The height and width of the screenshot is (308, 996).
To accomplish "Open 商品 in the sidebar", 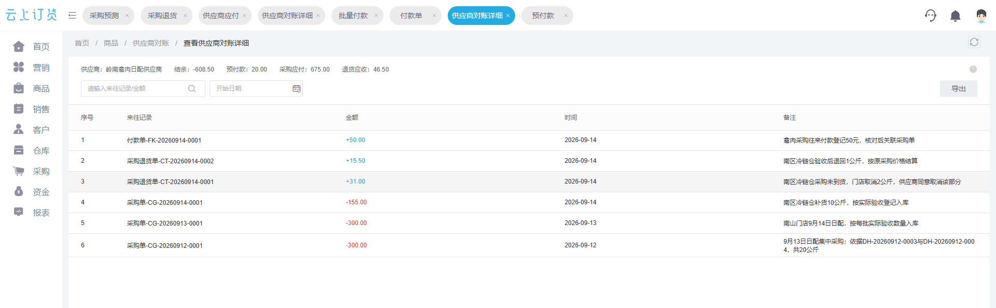I will point(31,88).
